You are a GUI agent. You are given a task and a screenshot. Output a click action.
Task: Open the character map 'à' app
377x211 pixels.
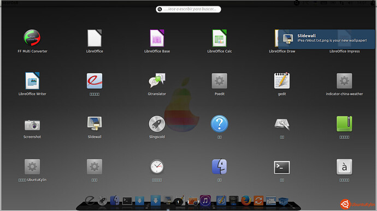tap(344, 167)
